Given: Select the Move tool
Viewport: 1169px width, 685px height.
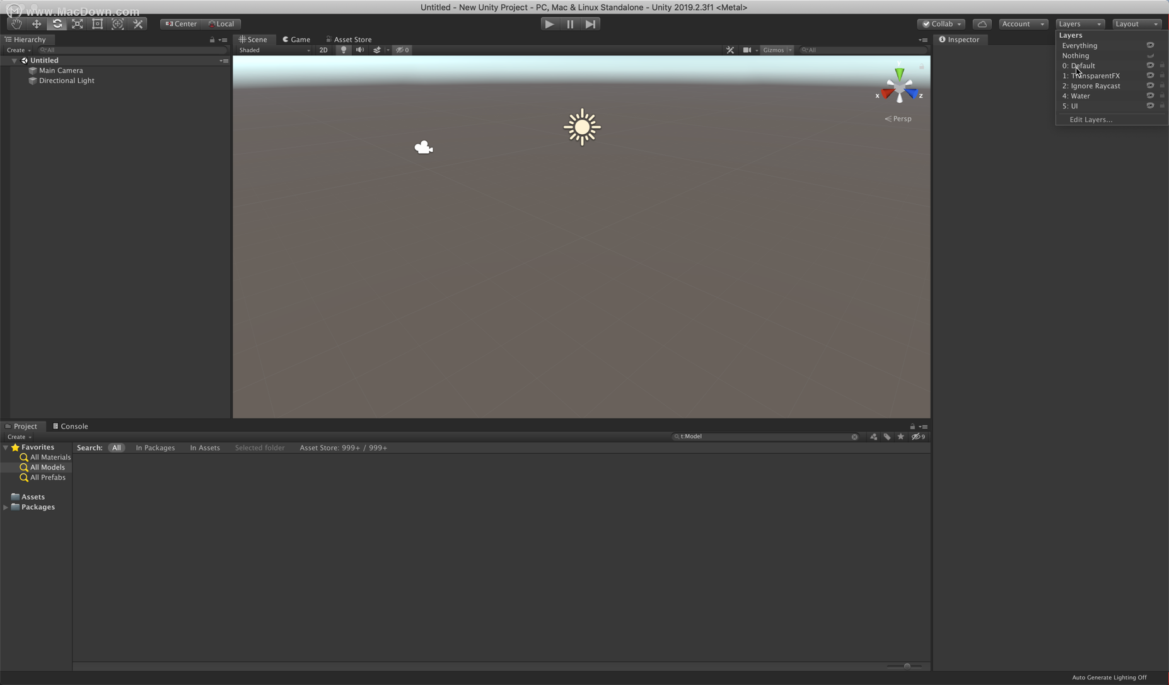Looking at the screenshot, I should point(36,23).
